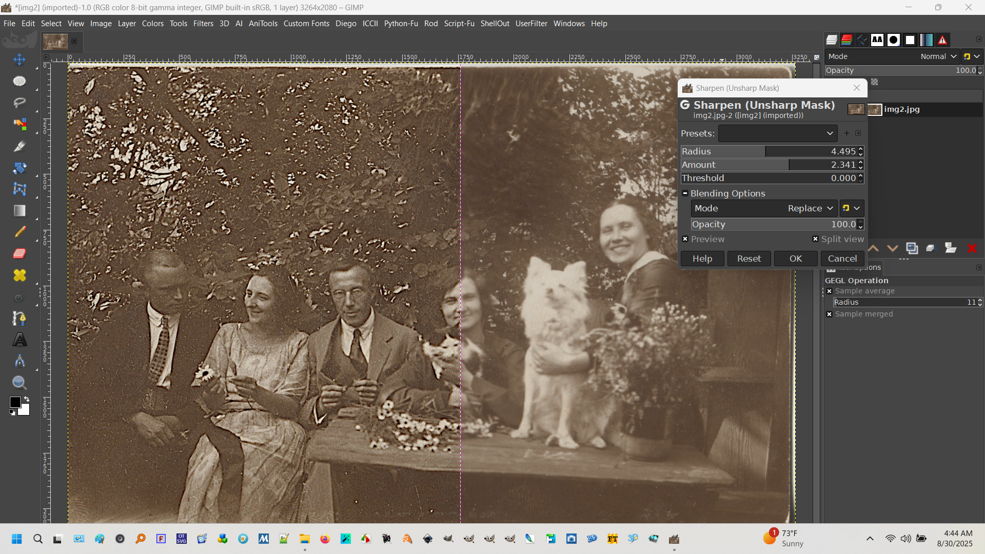Click the Amount slider

(x=769, y=165)
